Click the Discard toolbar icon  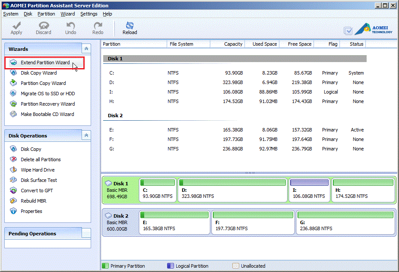tap(44, 26)
